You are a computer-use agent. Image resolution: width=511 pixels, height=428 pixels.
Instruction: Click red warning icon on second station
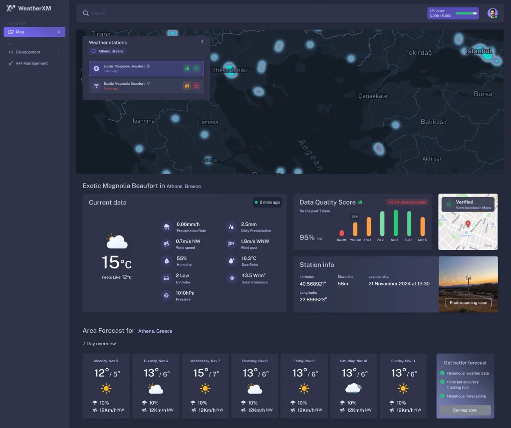[197, 86]
